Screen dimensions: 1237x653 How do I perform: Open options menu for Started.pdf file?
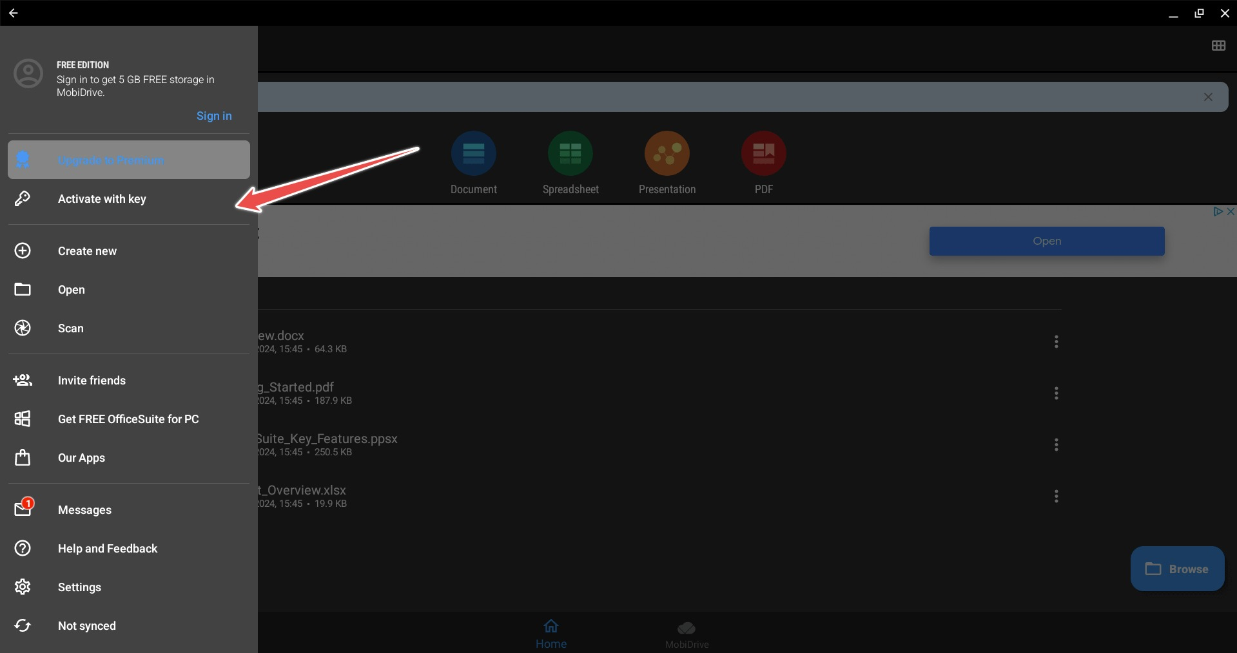[1056, 393]
